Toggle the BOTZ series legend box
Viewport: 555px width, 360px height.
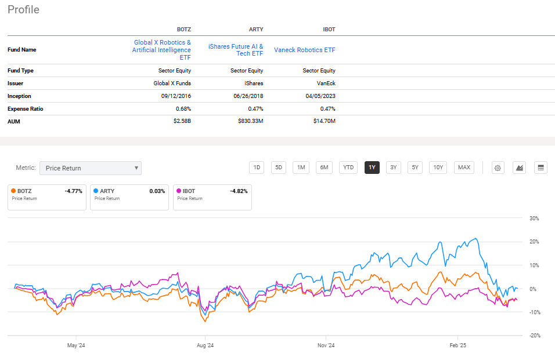pyautogui.click(x=46, y=197)
